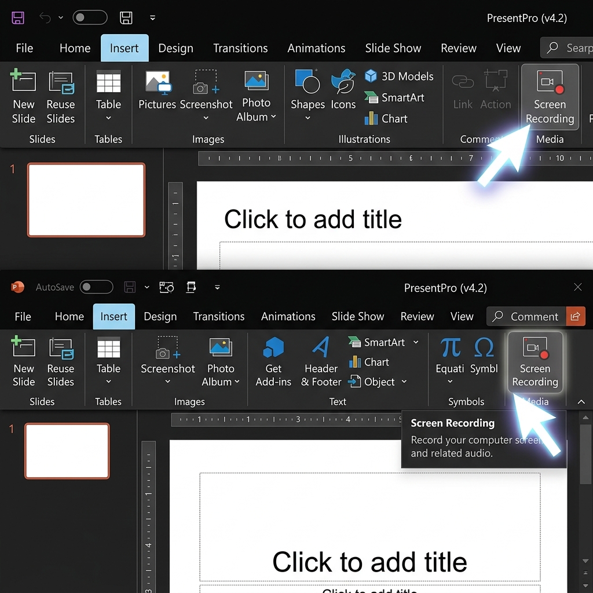Open Get Add-ins in the bottom window
The height and width of the screenshot is (593, 593).
tap(273, 361)
